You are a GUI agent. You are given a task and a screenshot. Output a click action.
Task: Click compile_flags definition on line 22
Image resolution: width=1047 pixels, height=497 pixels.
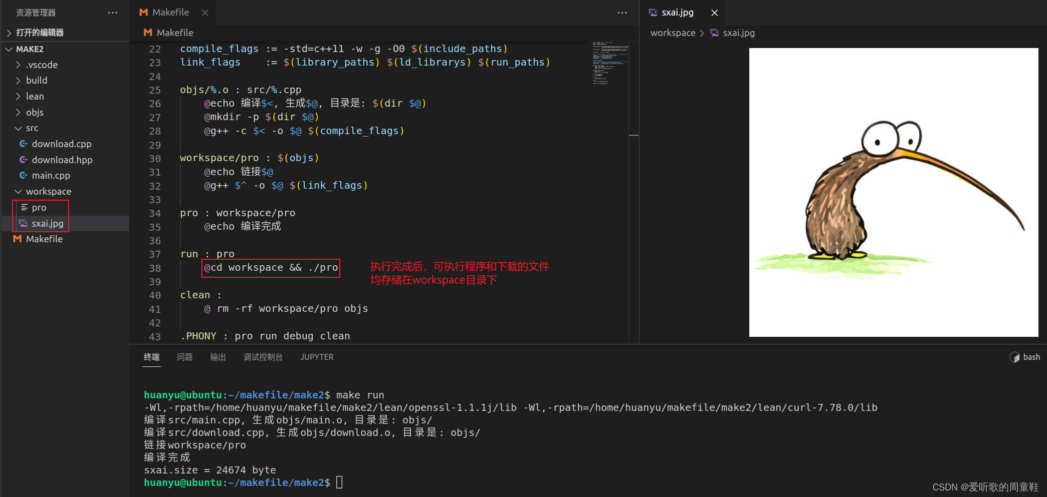click(x=344, y=49)
